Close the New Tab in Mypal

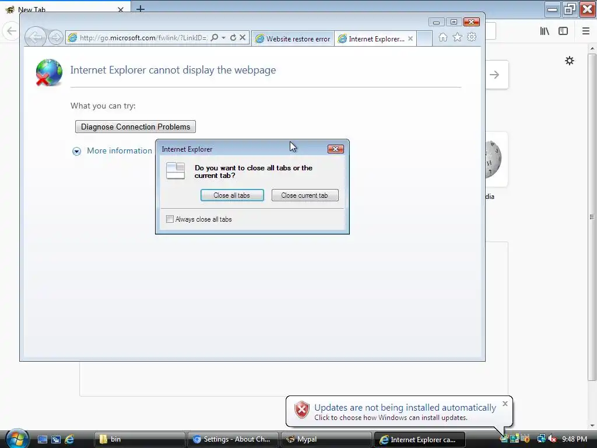120,9
